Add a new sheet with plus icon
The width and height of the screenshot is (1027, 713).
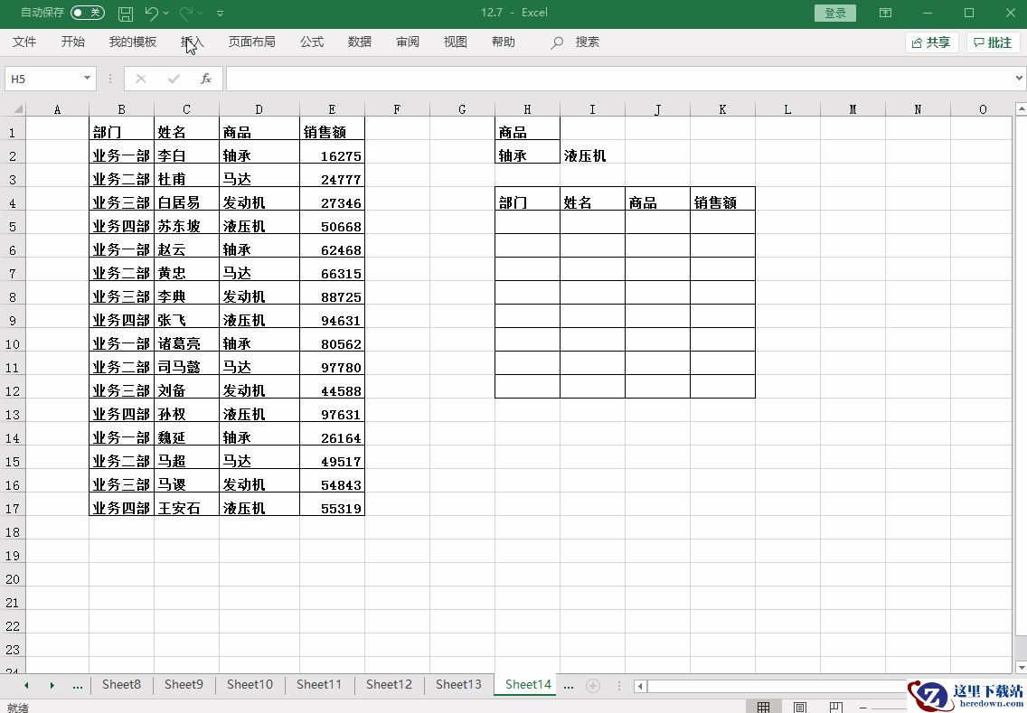[593, 686]
